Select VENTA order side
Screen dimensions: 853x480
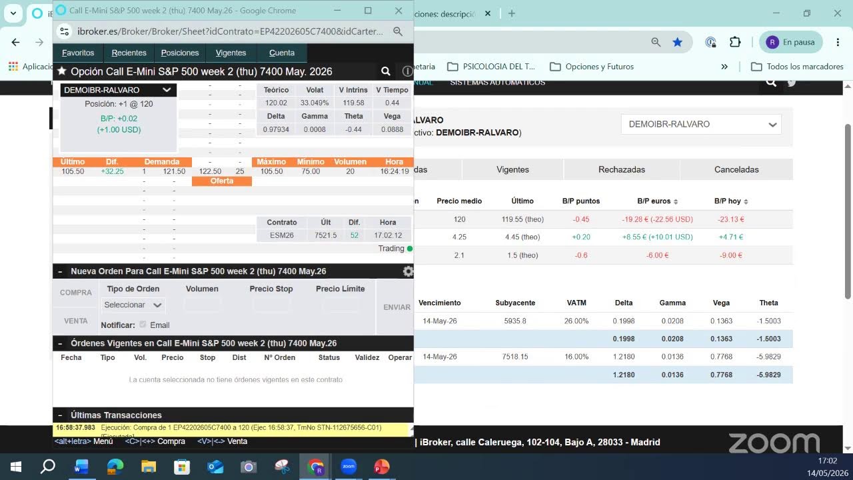tap(76, 321)
